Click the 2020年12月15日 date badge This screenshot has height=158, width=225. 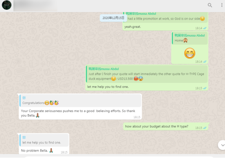pos(113,18)
